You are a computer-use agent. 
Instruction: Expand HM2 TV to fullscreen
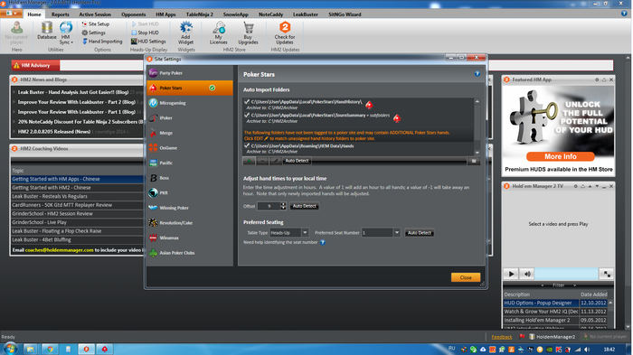[x=607, y=274]
